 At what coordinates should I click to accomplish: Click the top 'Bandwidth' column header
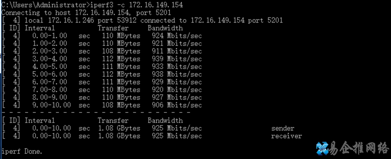(x=165, y=28)
